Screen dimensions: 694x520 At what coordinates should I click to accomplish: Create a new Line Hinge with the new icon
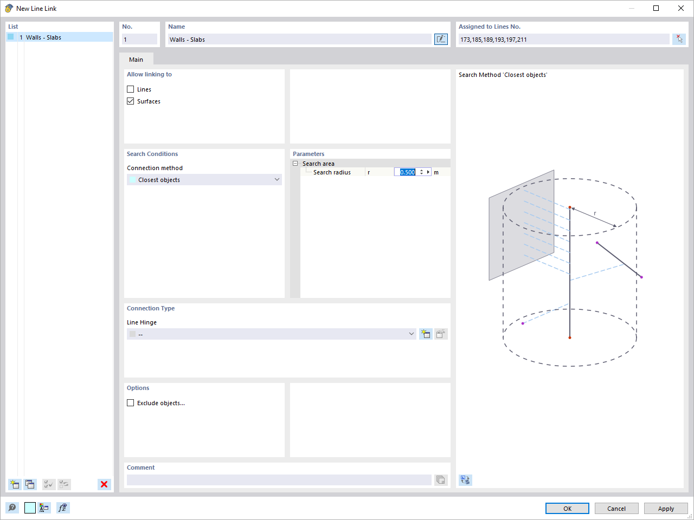pos(426,334)
